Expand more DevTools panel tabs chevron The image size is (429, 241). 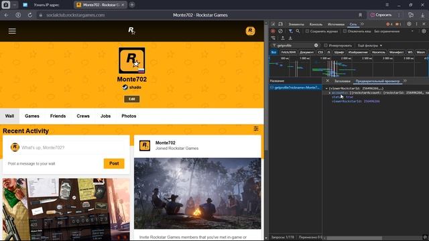coord(362,24)
